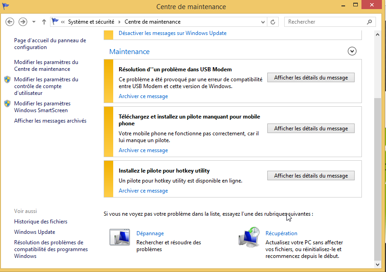Click Système et sécurité in the breadcrumb
The image size is (386, 272).
point(91,22)
